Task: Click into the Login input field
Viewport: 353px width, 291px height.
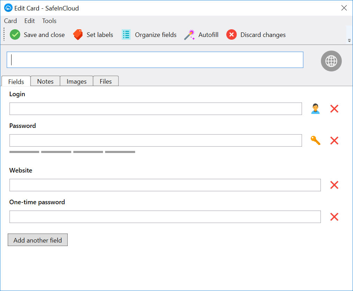Action: click(156, 109)
